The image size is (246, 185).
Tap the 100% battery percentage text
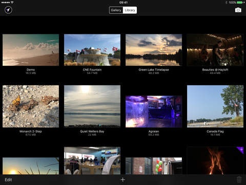coord(233,3)
